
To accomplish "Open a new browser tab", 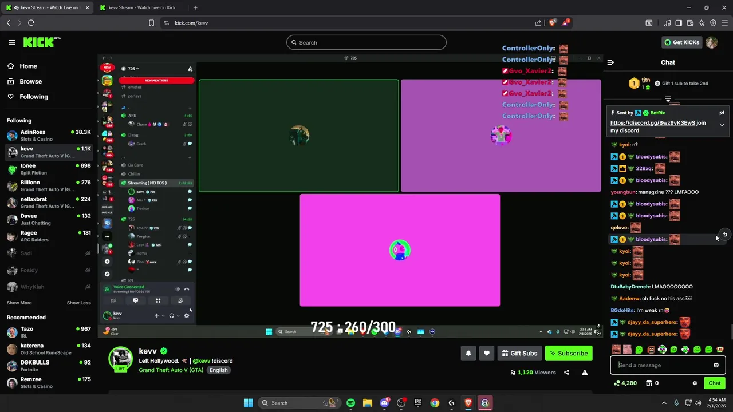I will (195, 7).
